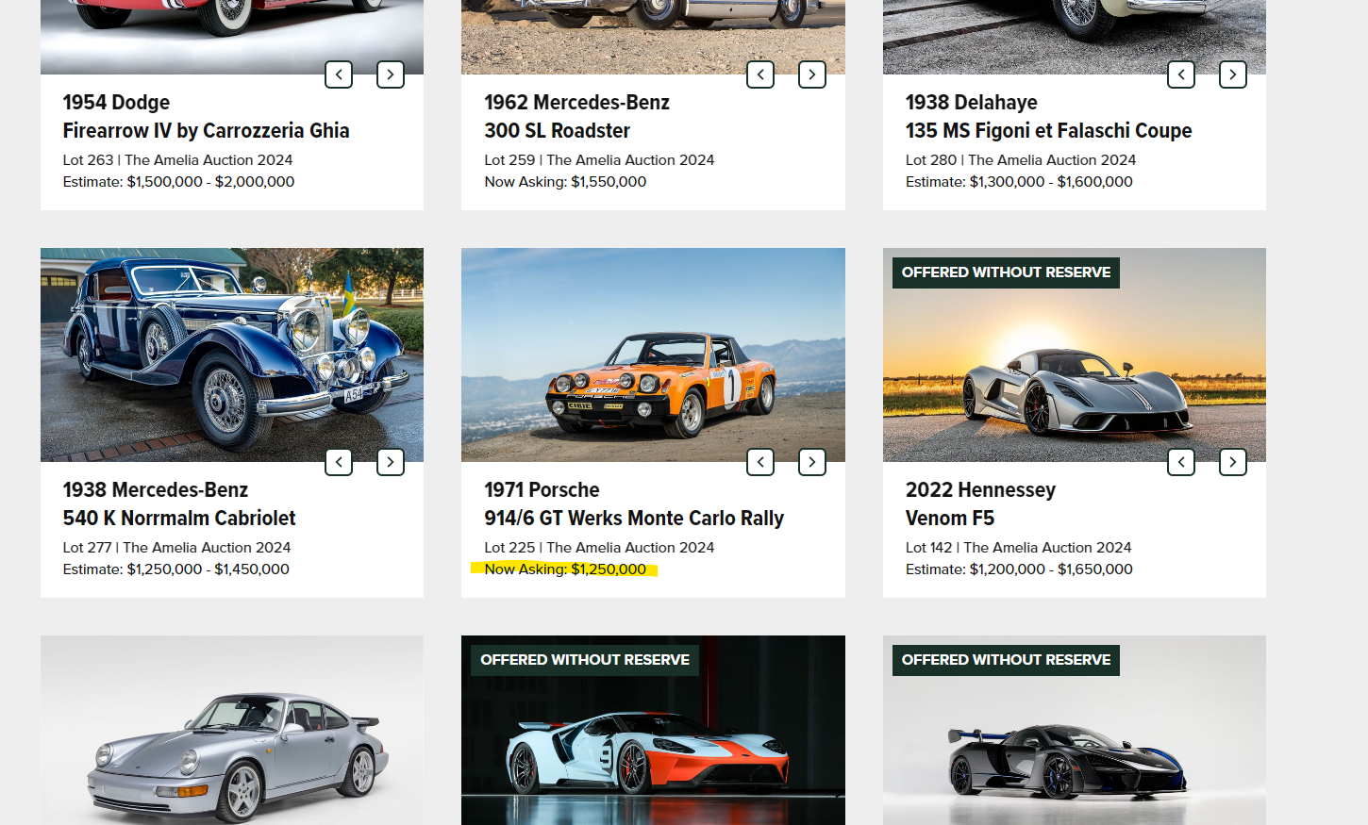Show next image for 1971 Porsche 914/6 GT
This screenshot has width=1368, height=825.
coord(812,462)
